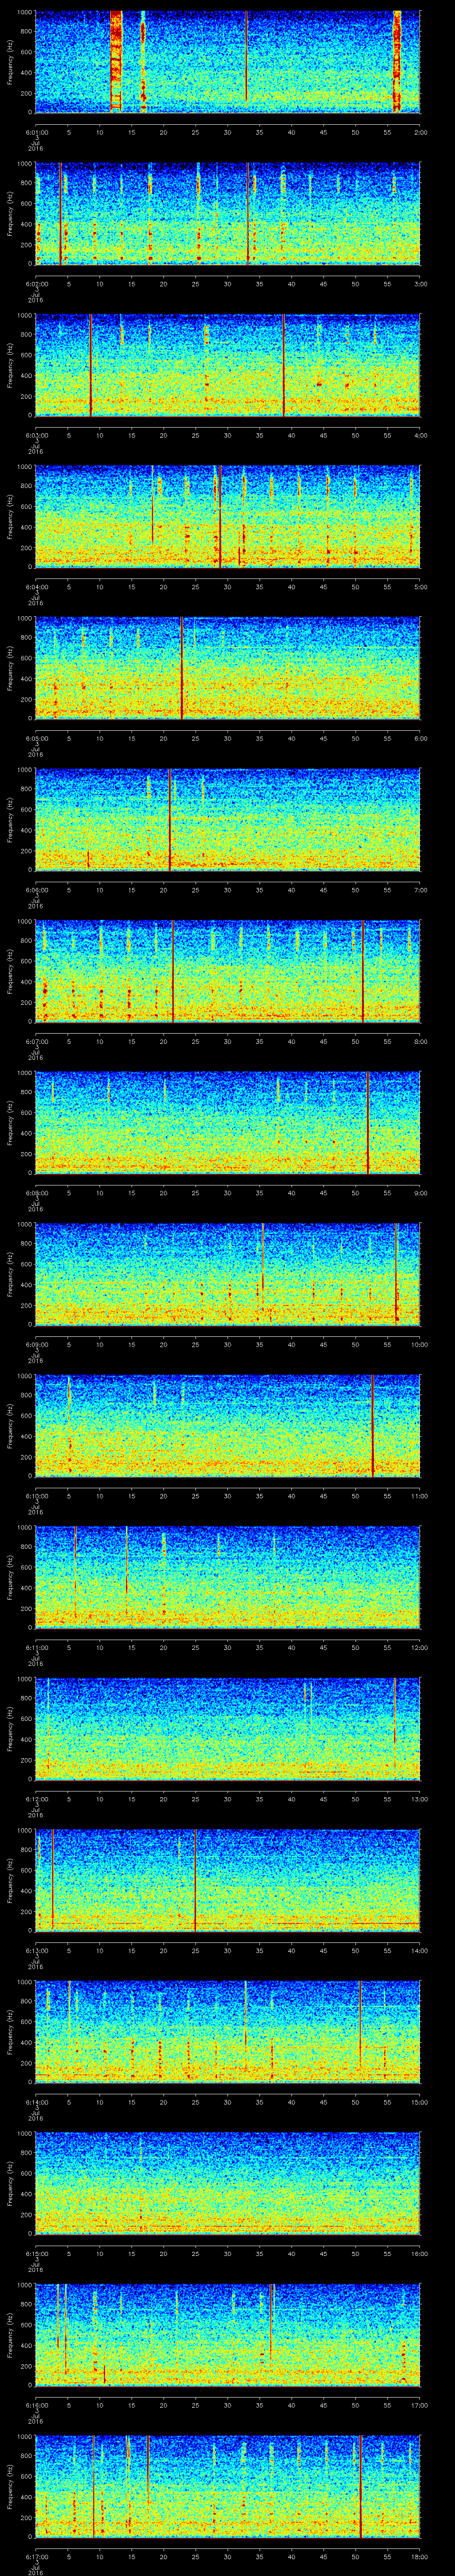Pick the spectrogram panel starting at 6:12:00

pos(228,1728)
